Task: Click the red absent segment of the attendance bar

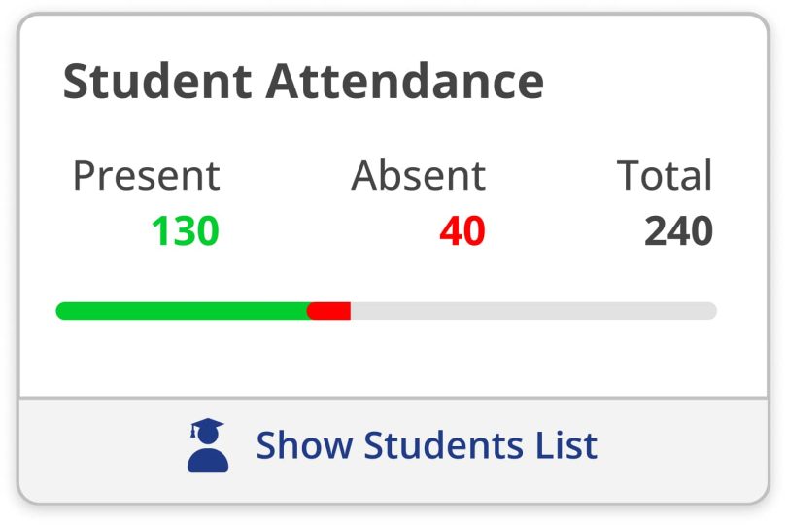Action: point(330,311)
